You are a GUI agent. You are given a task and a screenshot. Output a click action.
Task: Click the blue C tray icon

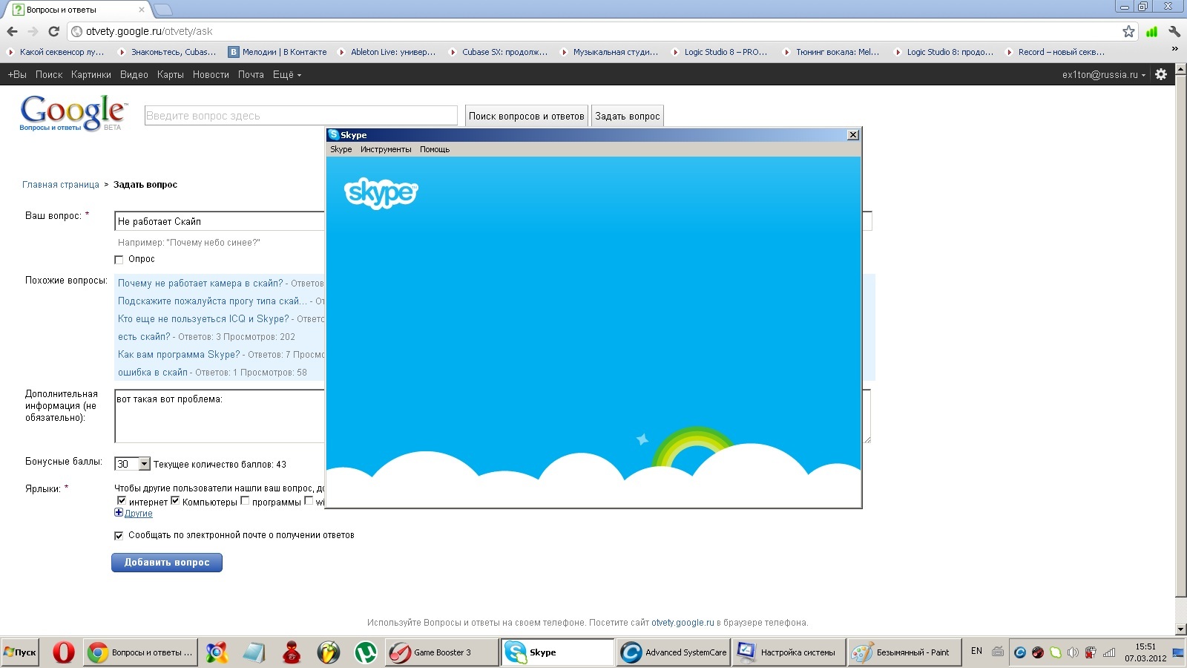point(1020,652)
